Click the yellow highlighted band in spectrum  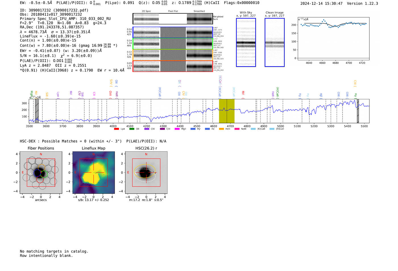227,111
